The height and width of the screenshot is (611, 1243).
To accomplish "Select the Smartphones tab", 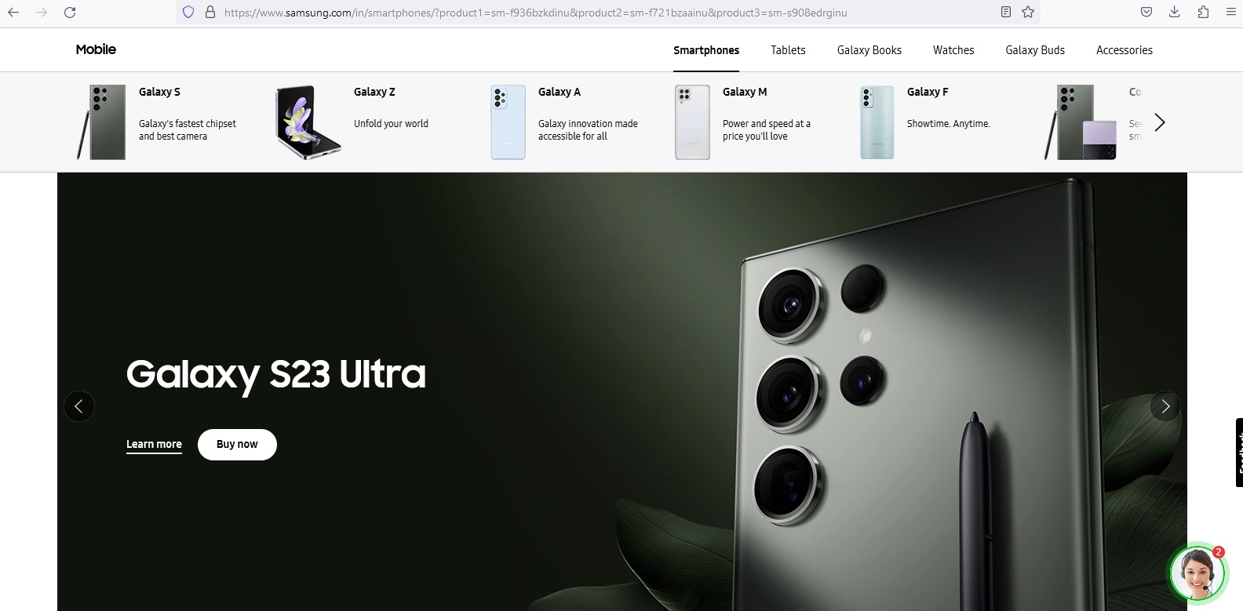I will tap(706, 50).
